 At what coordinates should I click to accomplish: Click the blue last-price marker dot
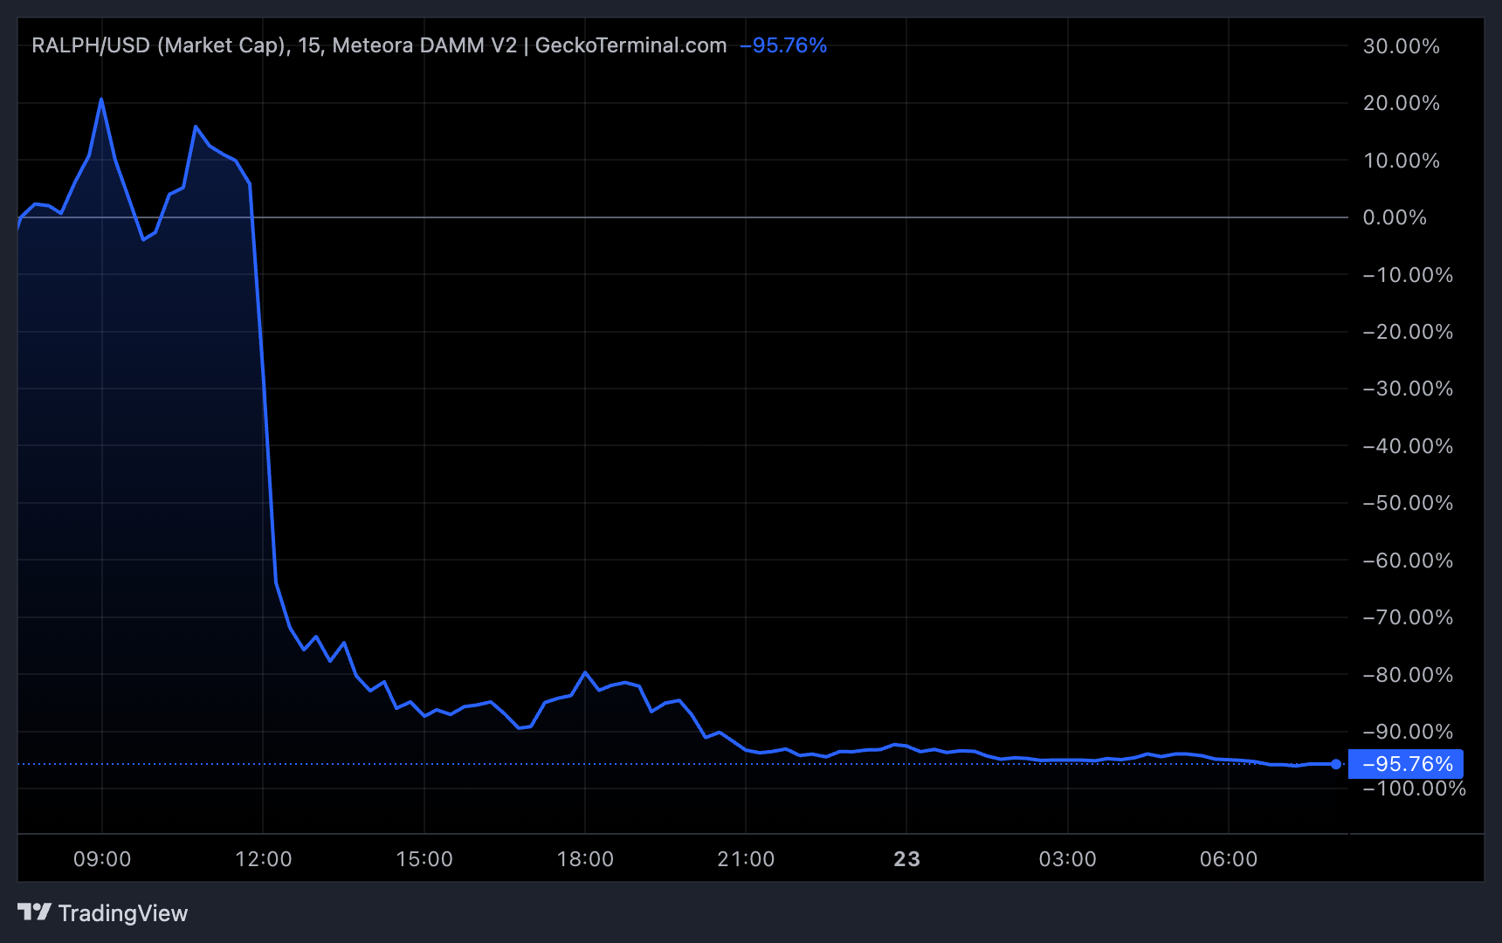coord(1337,763)
